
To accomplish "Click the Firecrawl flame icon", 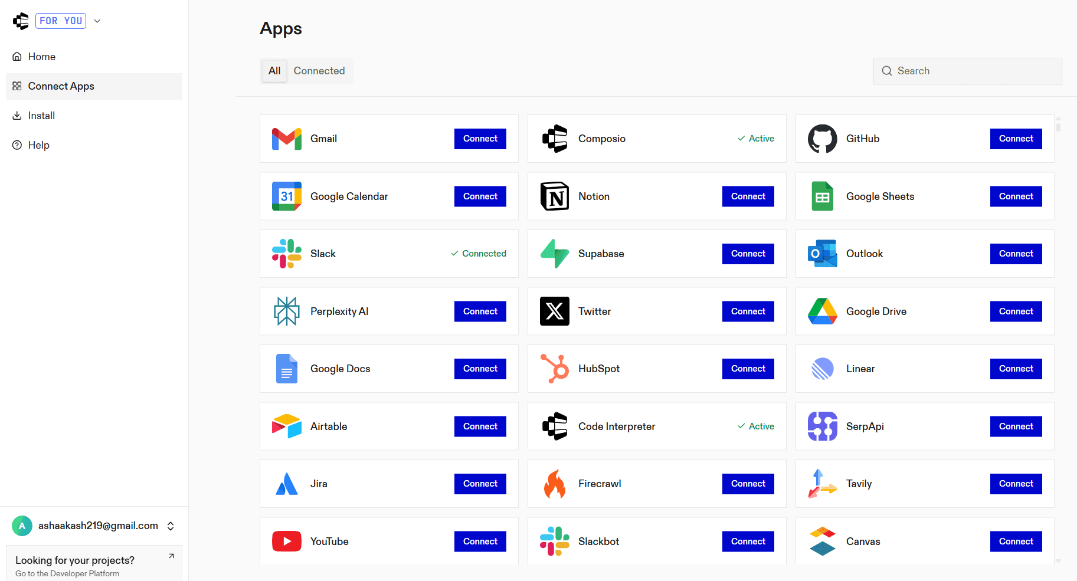I will click(x=555, y=484).
